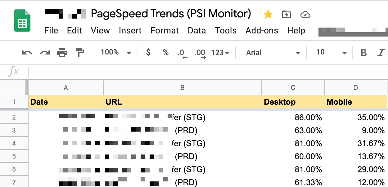Redo the last action

click(x=45, y=53)
